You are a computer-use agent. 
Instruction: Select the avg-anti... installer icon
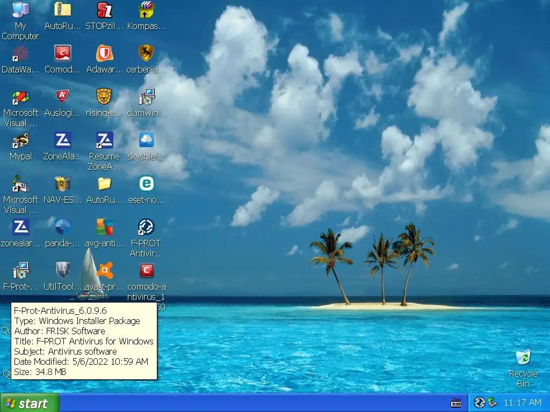tap(105, 227)
